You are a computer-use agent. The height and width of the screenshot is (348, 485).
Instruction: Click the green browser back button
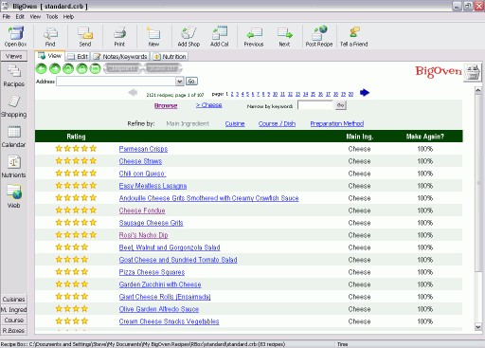click(x=42, y=68)
